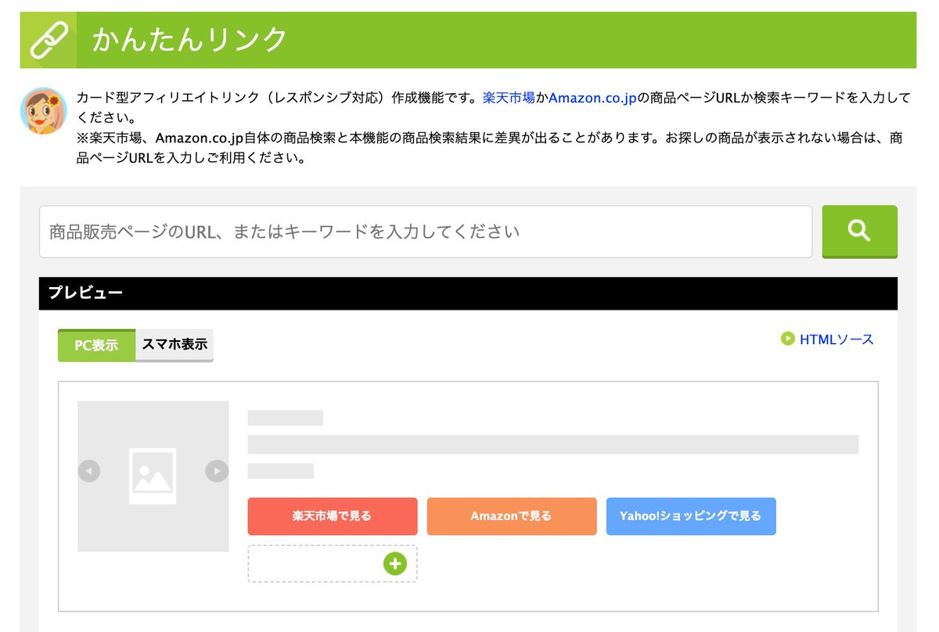
Task: Click the かんたんリンク page title
Action: [190, 40]
